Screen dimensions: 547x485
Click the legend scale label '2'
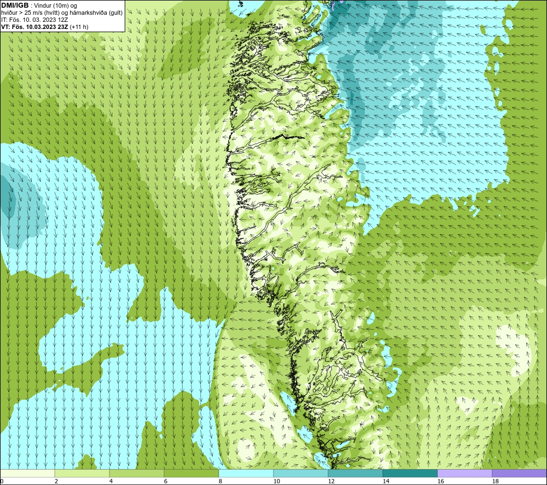(56, 482)
